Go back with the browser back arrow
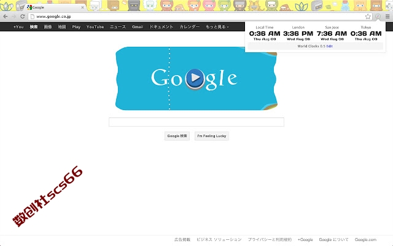393x246 pixels. (x=6, y=17)
